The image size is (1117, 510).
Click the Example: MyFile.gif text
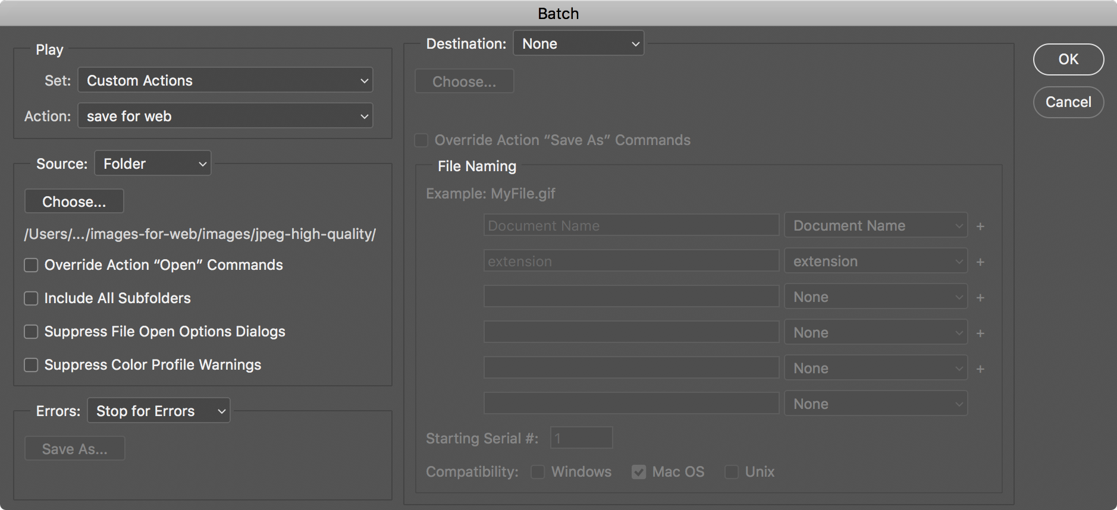pyautogui.click(x=491, y=194)
